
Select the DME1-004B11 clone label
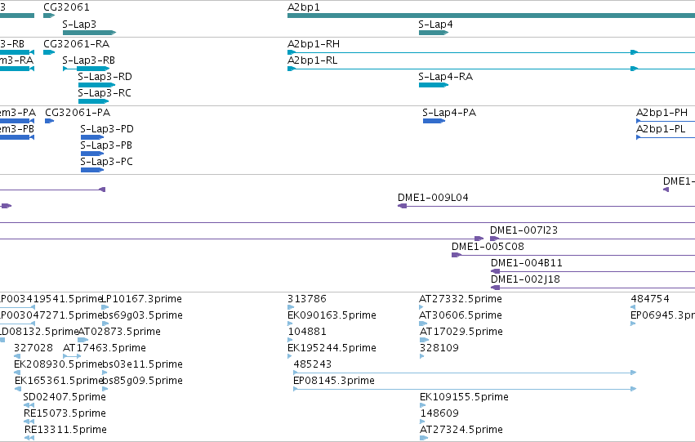[x=527, y=263]
